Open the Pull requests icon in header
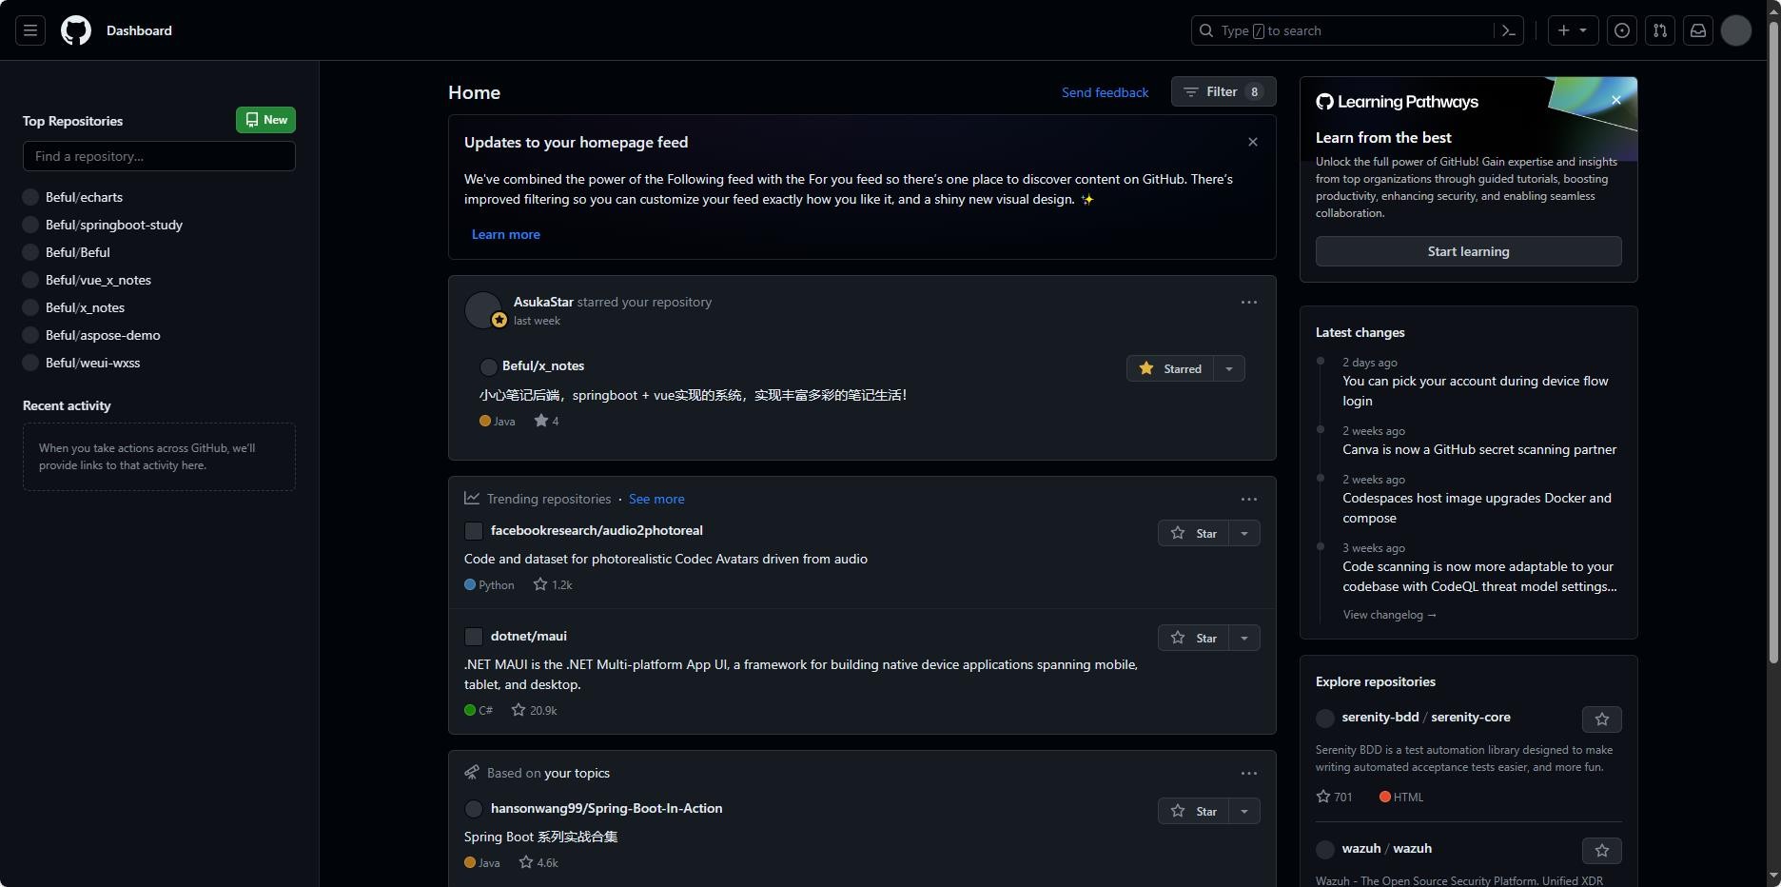 1660,30
